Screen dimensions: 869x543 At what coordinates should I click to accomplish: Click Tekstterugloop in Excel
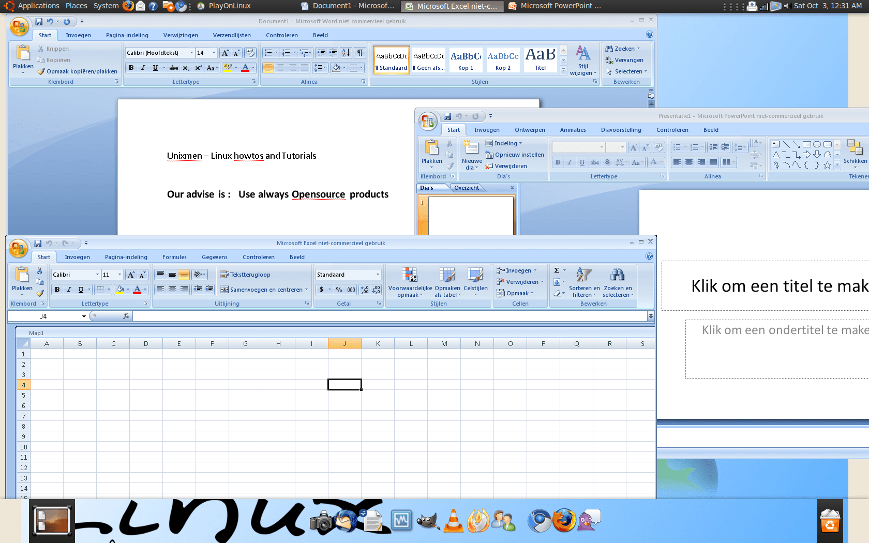coord(246,275)
